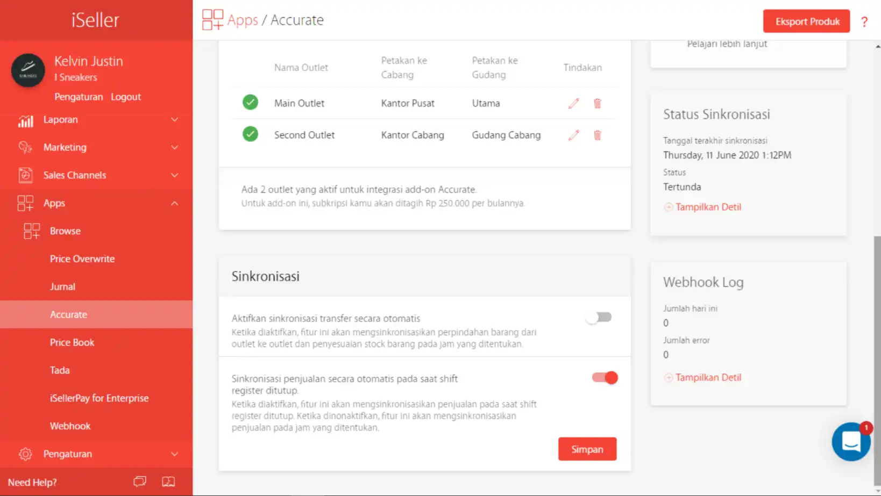Expand the Laporan menu chevron
This screenshot has height=496, width=881.
[174, 120]
